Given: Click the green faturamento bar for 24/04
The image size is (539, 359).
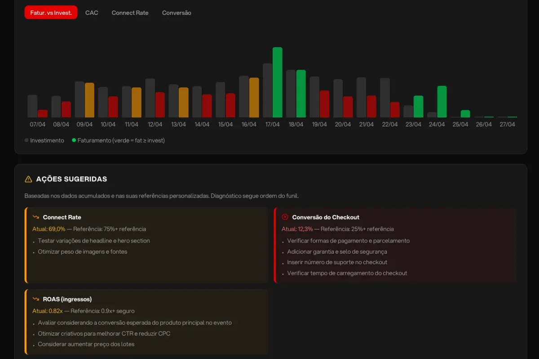Looking at the screenshot, I should pyautogui.click(x=442, y=102).
